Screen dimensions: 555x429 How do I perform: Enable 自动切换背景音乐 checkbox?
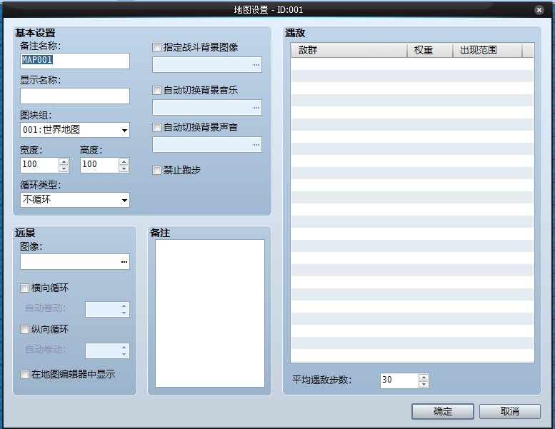[156, 90]
